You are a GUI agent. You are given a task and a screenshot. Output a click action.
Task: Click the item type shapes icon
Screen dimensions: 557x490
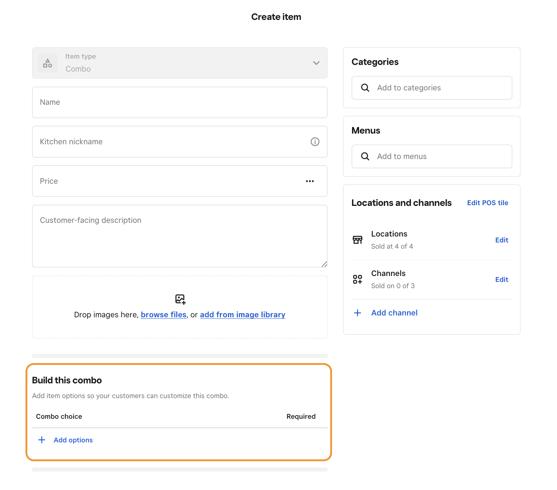click(x=48, y=63)
